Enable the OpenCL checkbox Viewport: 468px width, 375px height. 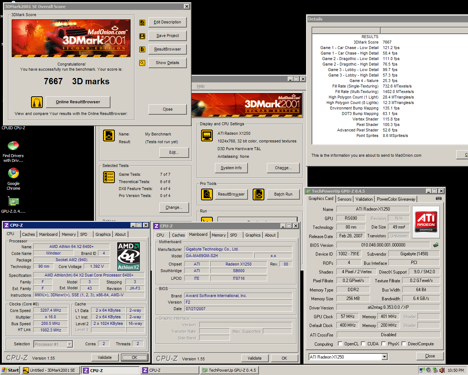(x=340, y=344)
